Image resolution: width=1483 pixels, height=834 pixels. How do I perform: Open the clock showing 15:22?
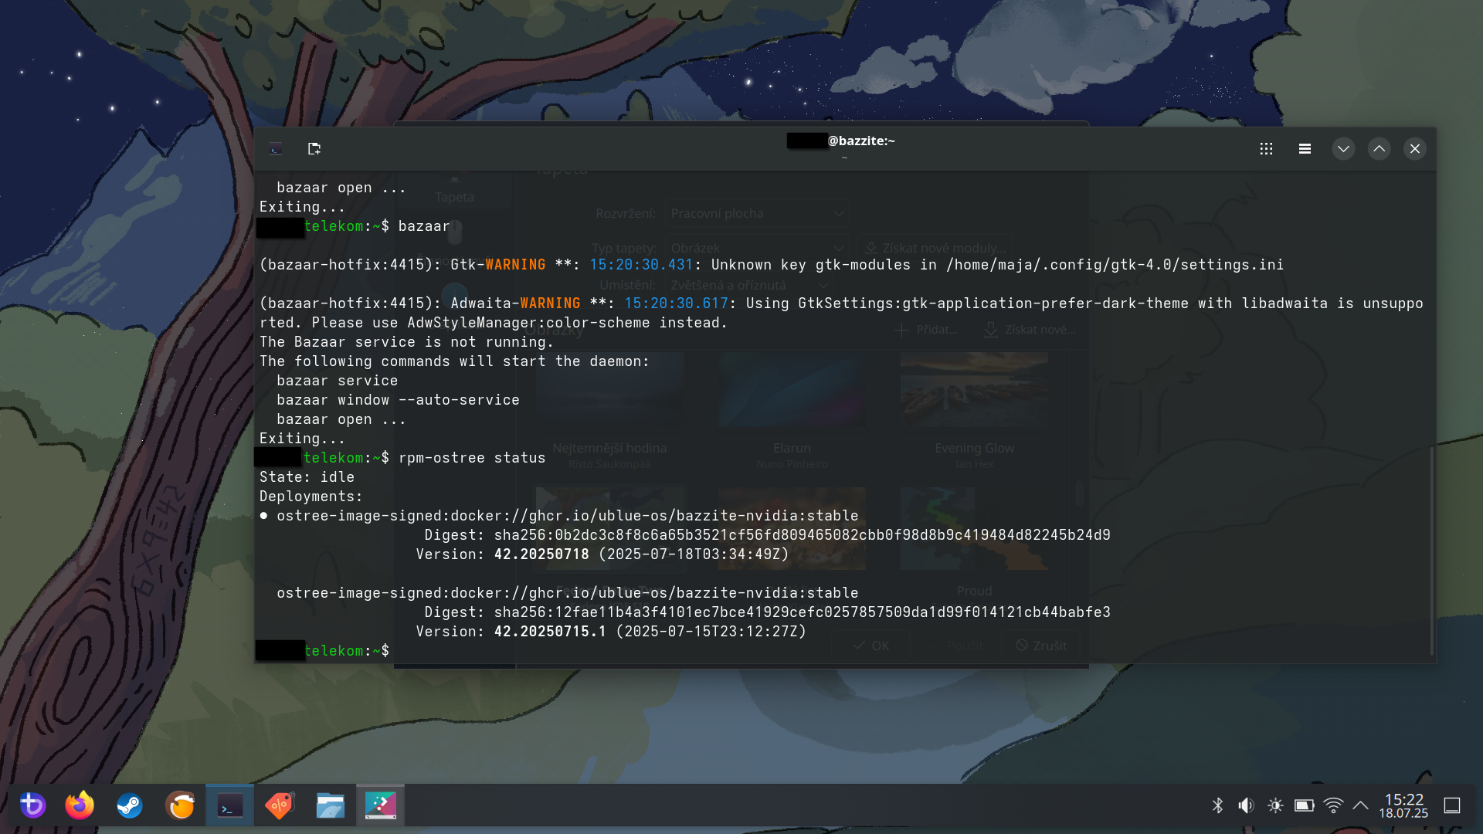pyautogui.click(x=1403, y=805)
